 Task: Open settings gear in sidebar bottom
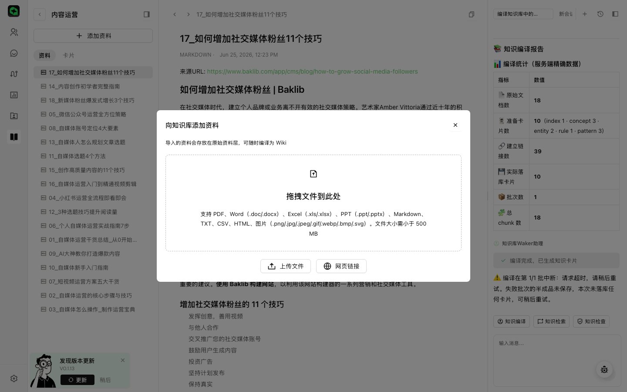14,378
